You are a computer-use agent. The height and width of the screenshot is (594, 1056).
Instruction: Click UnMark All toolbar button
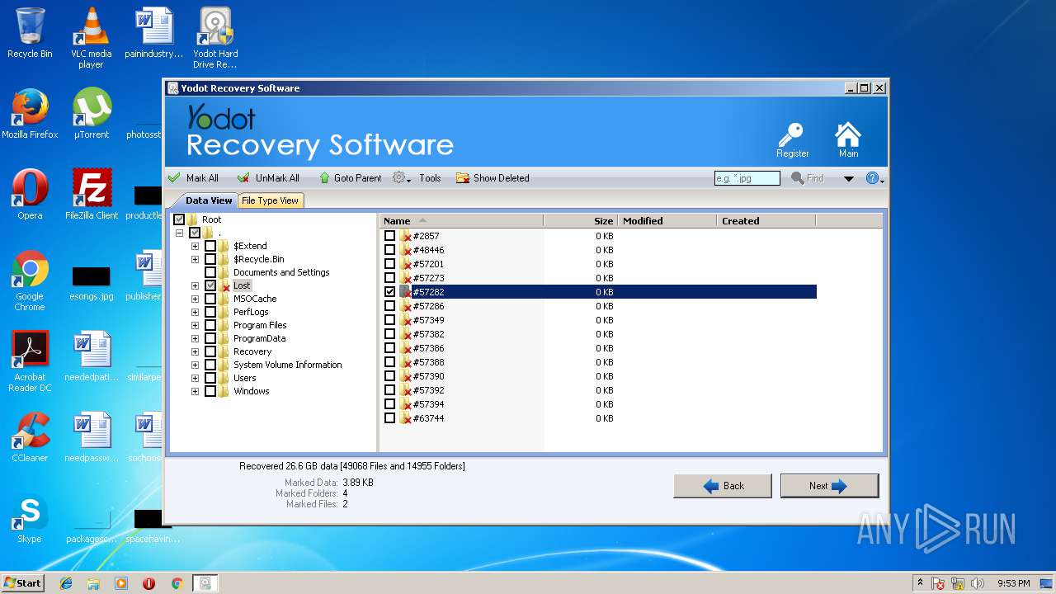tap(268, 178)
